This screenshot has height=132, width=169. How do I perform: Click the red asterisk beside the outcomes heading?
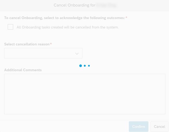(126, 17)
